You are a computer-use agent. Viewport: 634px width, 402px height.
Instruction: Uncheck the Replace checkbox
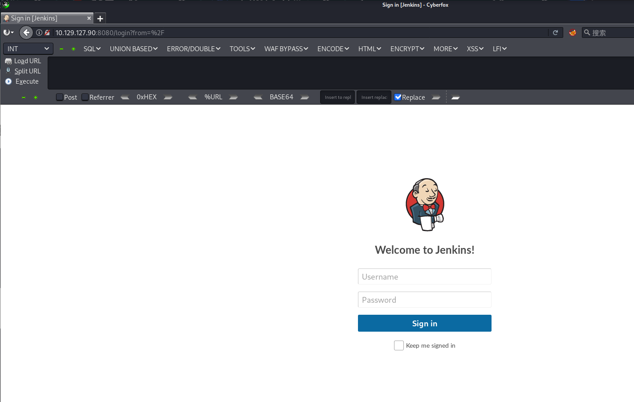pos(398,97)
